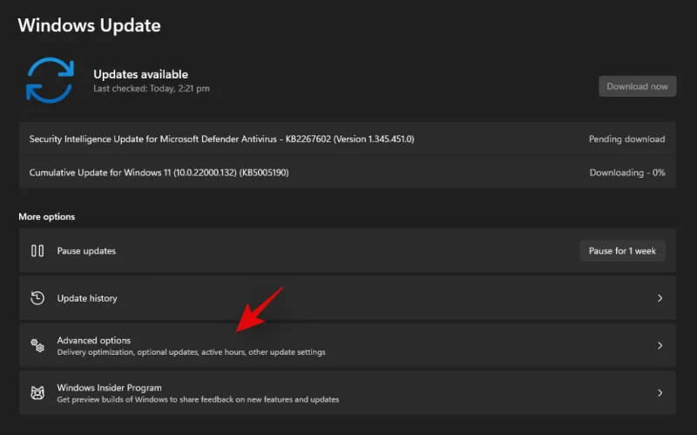
Task: Open Windows Insider Program row title
Action: [x=110, y=388]
